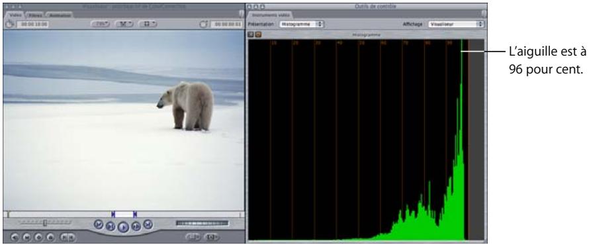The height and width of the screenshot is (245, 589).
Task: Click the shuttle control slider handle
Action: click(x=45, y=223)
